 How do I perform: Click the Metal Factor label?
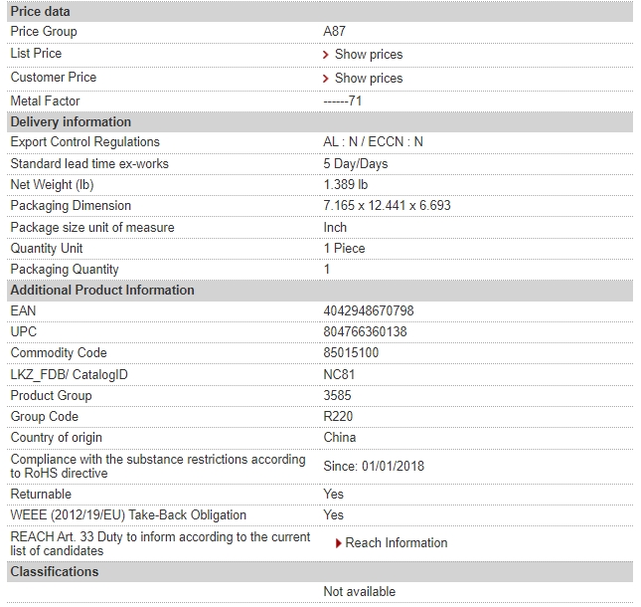(45, 101)
